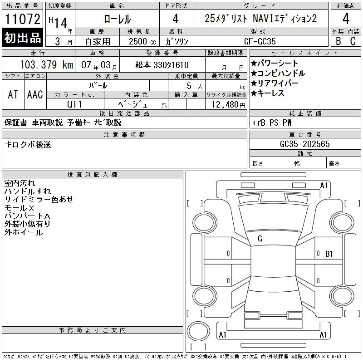
Task: Select ナビ取説 in later-shipped parts
Action: click(108, 123)
